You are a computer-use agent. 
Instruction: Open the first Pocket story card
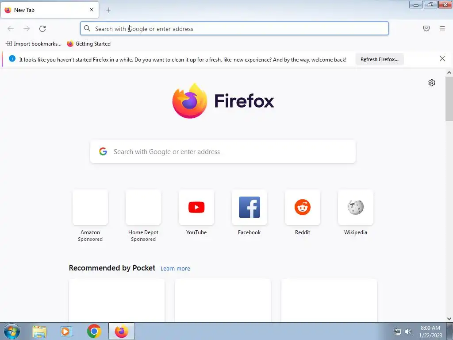pos(117,301)
